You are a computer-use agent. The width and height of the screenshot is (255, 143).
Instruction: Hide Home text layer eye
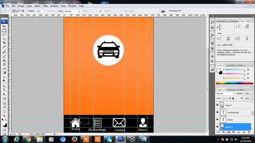point(218,120)
